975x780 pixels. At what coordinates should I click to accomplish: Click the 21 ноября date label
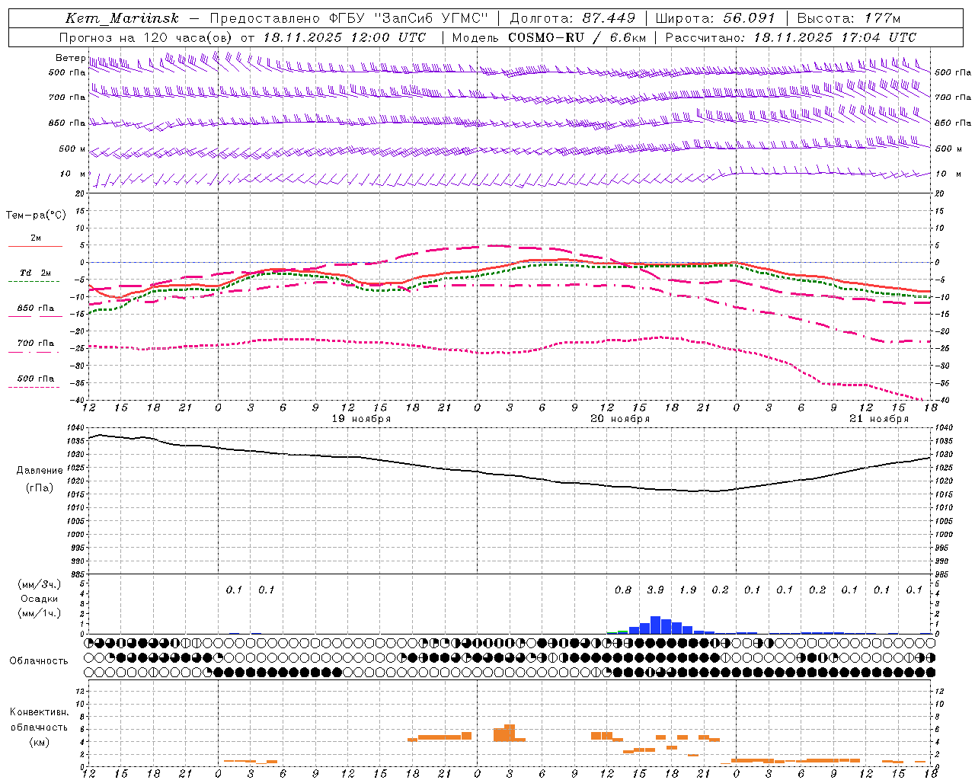879,419
